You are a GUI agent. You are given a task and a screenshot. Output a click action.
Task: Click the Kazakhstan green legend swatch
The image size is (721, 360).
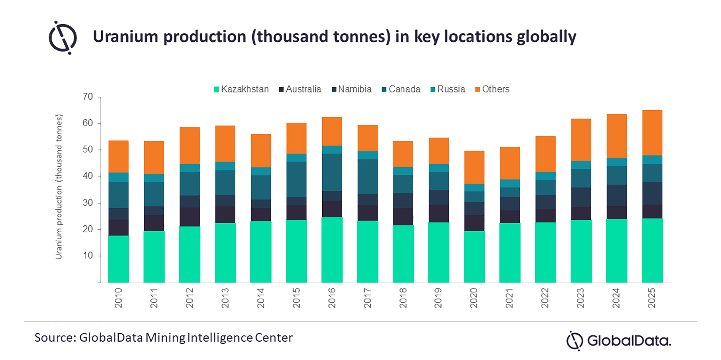(217, 89)
